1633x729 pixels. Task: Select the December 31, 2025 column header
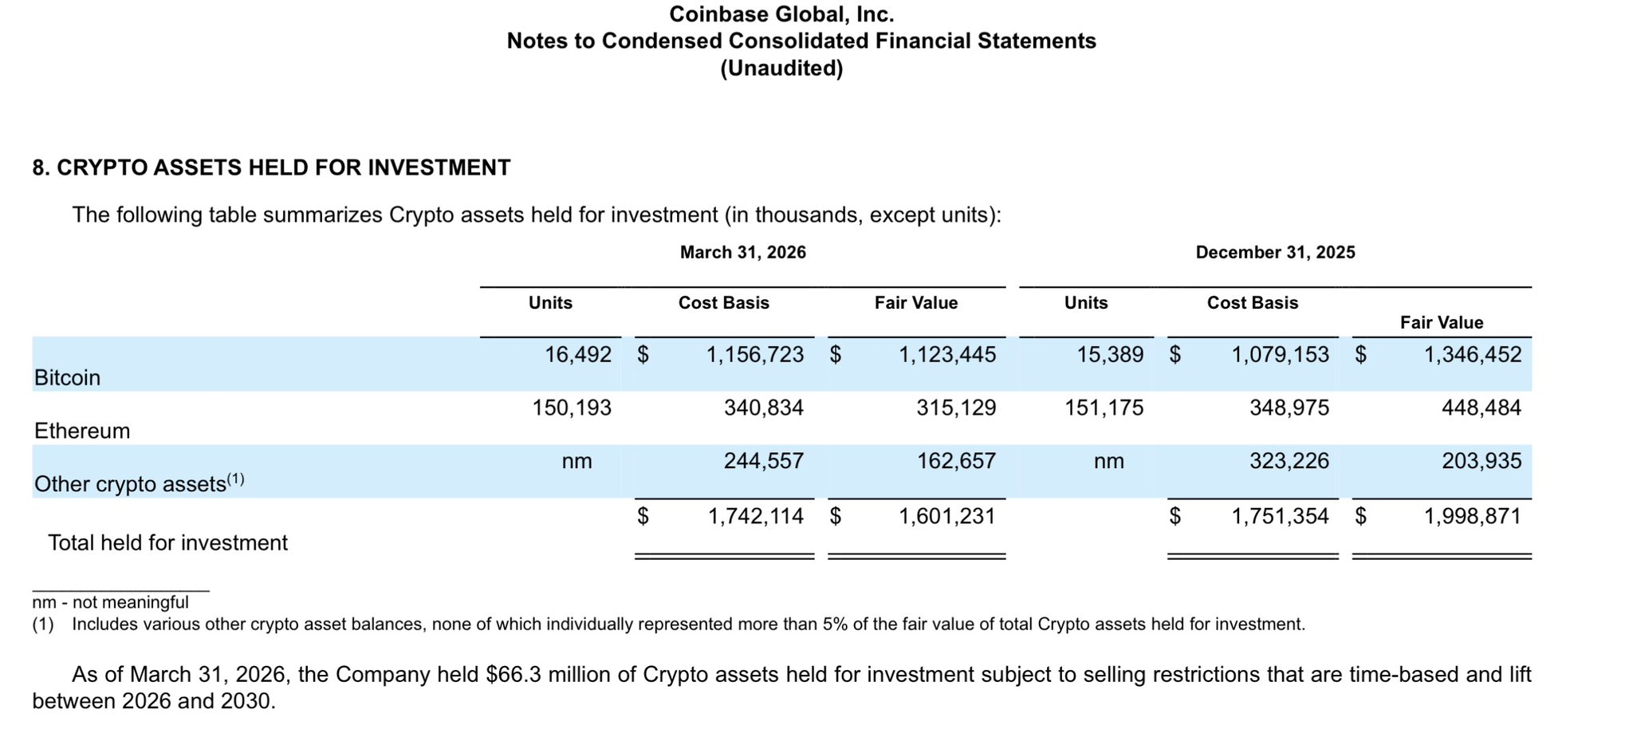1275,253
